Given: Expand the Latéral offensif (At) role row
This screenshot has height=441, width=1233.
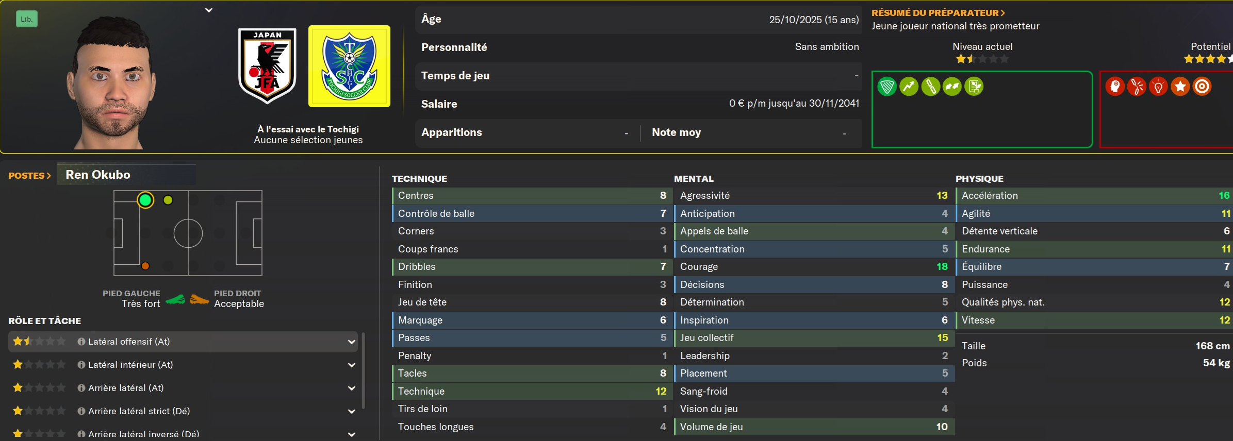Looking at the screenshot, I should coord(351,342).
